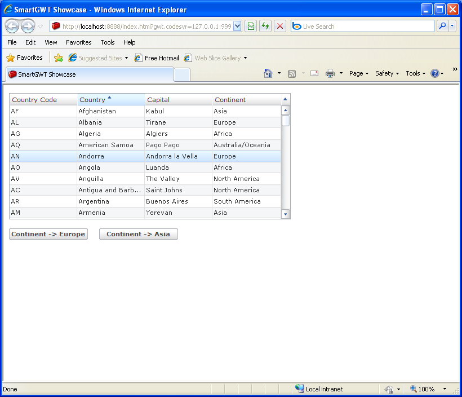Viewport: 462px width, 397px height.
Task: Click the Home icon
Action: 268,73
